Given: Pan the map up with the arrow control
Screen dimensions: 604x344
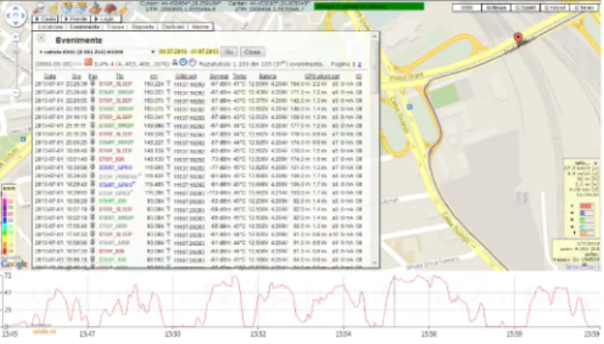Looking at the screenshot, I should (x=15, y=9).
